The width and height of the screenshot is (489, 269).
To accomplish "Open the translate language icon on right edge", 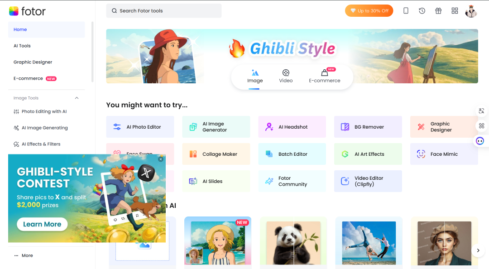I will pyautogui.click(x=481, y=111).
